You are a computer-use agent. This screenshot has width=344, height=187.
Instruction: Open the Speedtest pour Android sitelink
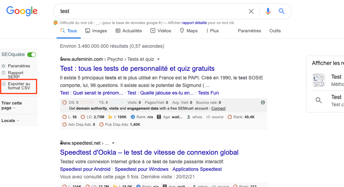coord(85,169)
